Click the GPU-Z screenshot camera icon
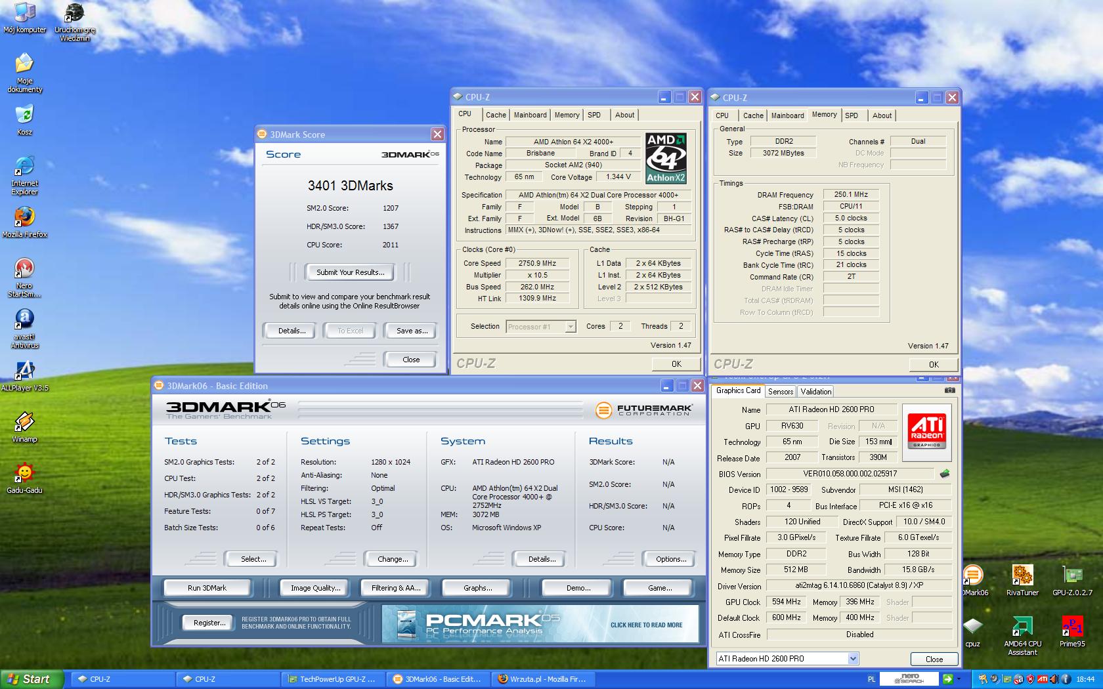Image resolution: width=1103 pixels, height=689 pixels. 949,390
